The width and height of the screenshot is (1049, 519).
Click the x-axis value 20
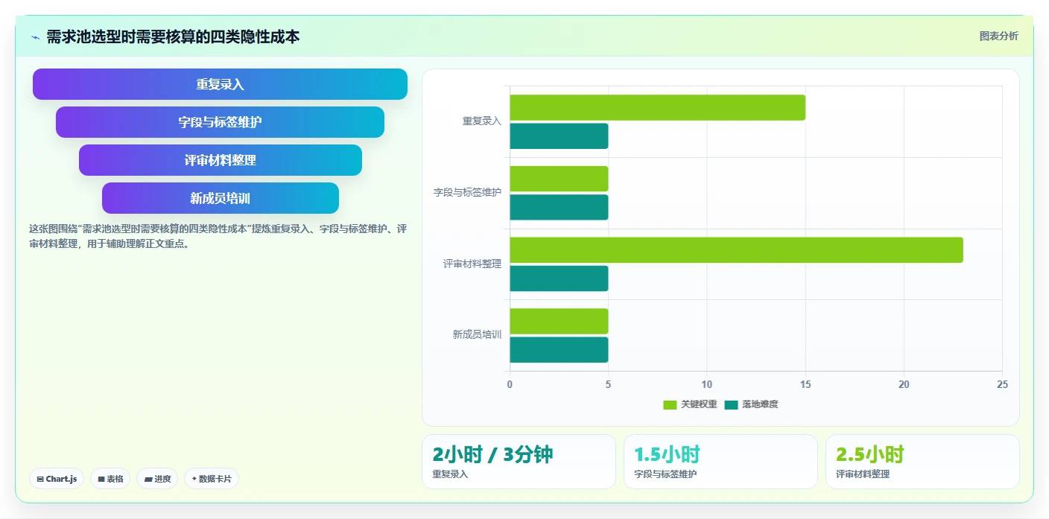[904, 384]
